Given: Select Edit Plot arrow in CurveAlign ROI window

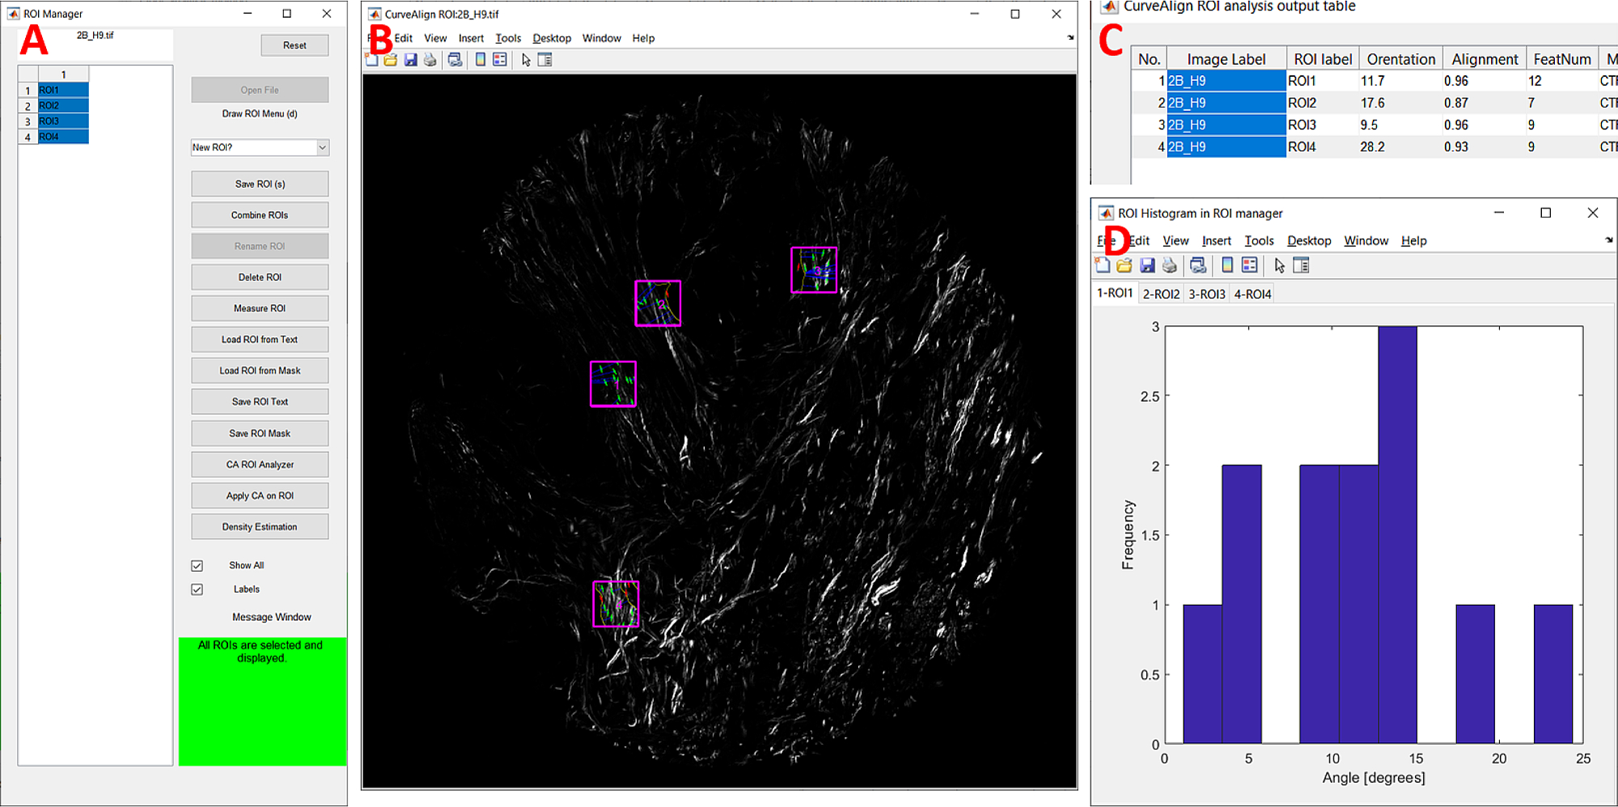Looking at the screenshot, I should [526, 60].
